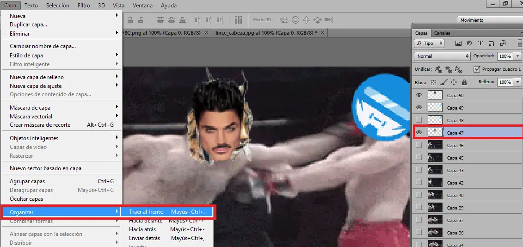Open the Relleno slider arrow

point(517,82)
